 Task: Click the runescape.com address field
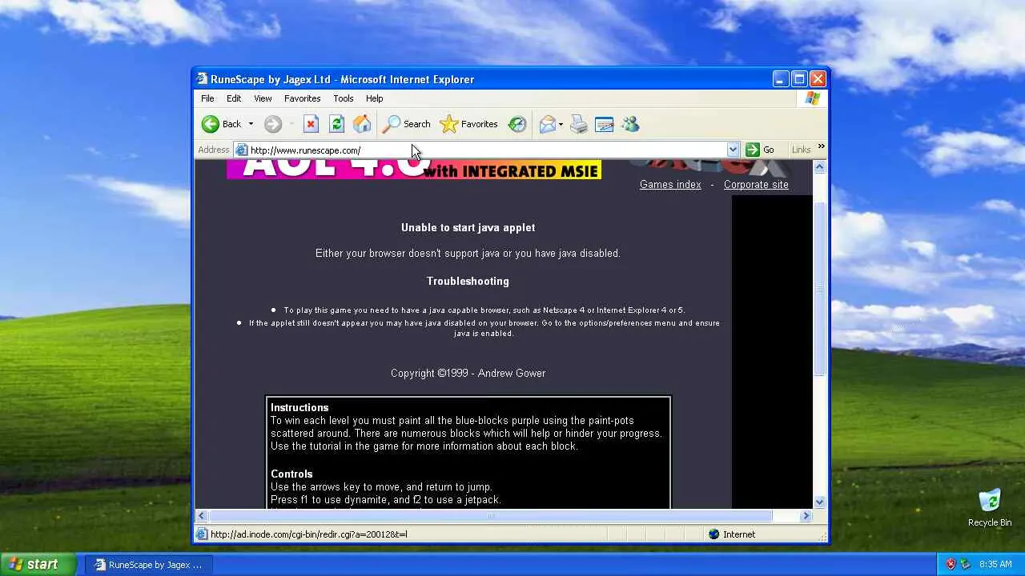(x=486, y=150)
